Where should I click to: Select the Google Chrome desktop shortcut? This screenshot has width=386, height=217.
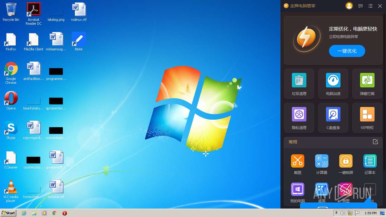pos(11,73)
